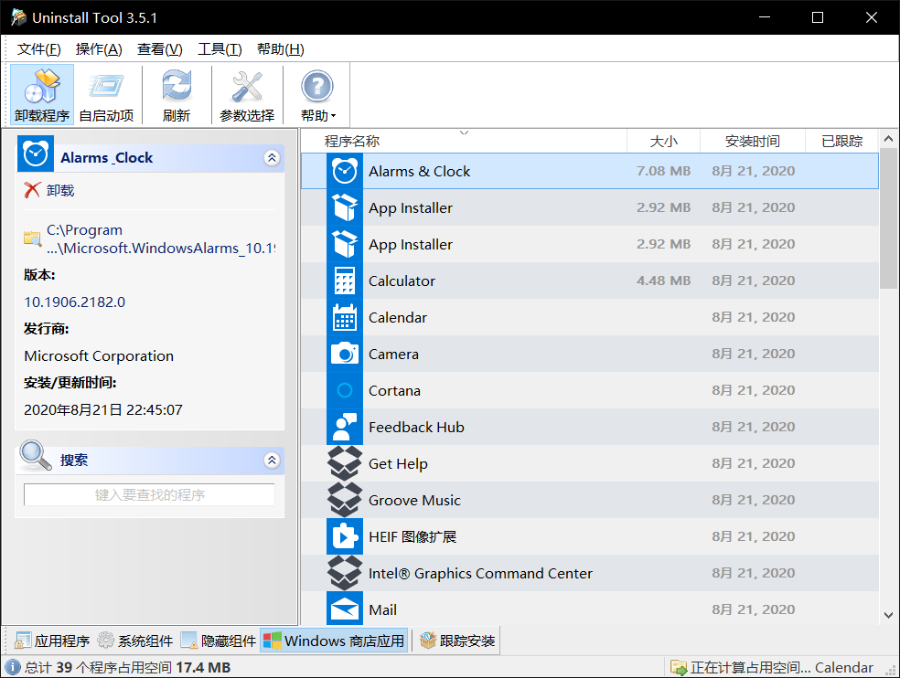Click the Feedback Hub app icon
900x678 pixels.
click(x=345, y=428)
